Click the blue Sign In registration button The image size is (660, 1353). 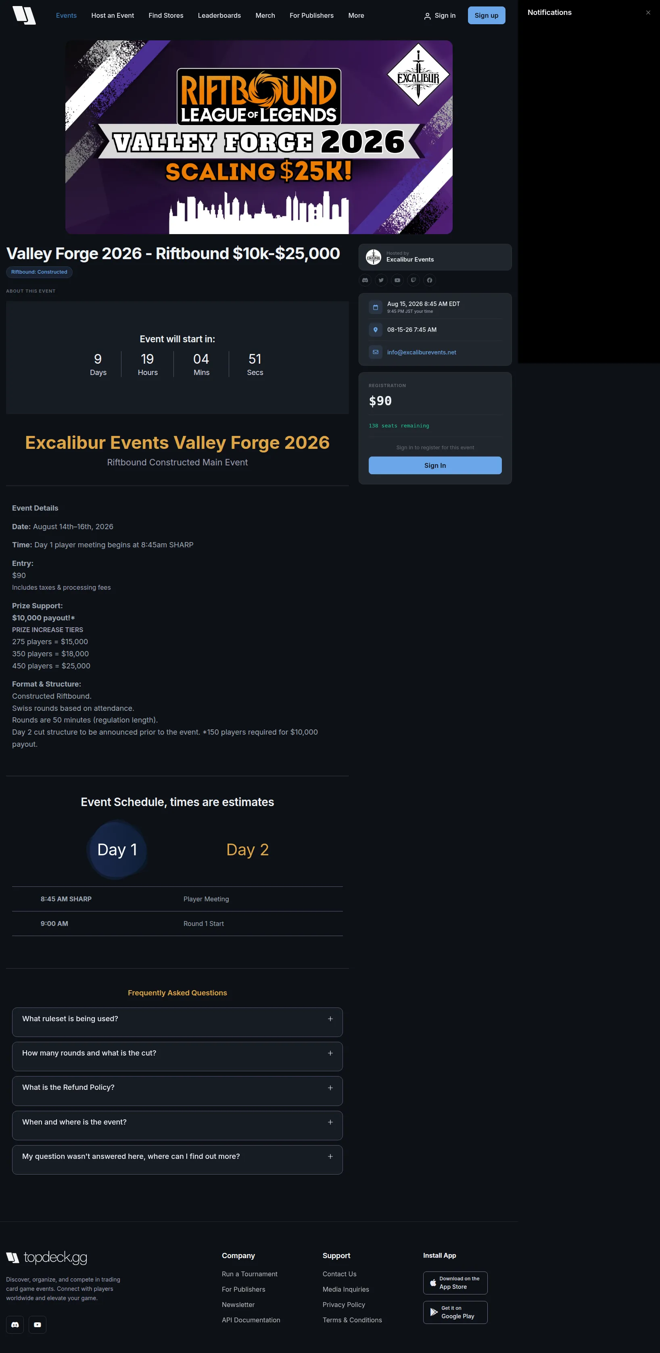(435, 465)
